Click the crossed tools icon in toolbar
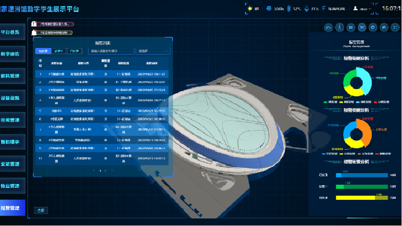This screenshot has height=226, width=402. click(362, 28)
